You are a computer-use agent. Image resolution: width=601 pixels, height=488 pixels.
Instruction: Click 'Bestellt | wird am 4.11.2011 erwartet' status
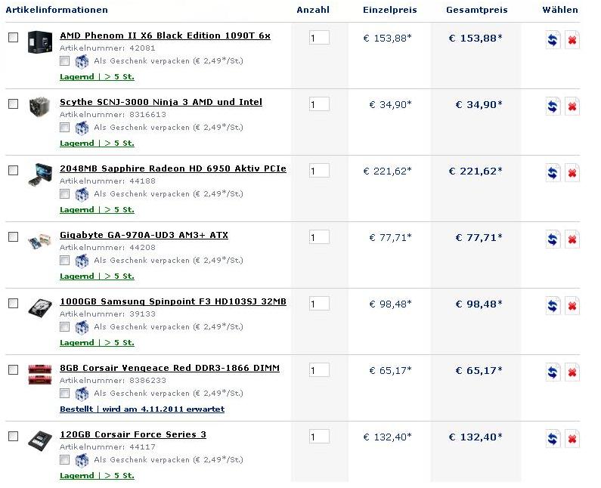tap(142, 409)
